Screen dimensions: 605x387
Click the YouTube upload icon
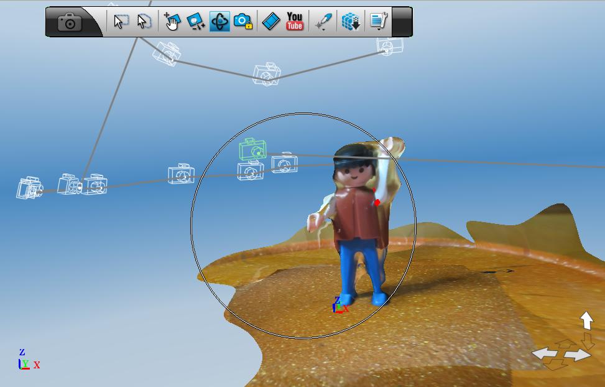(x=295, y=21)
